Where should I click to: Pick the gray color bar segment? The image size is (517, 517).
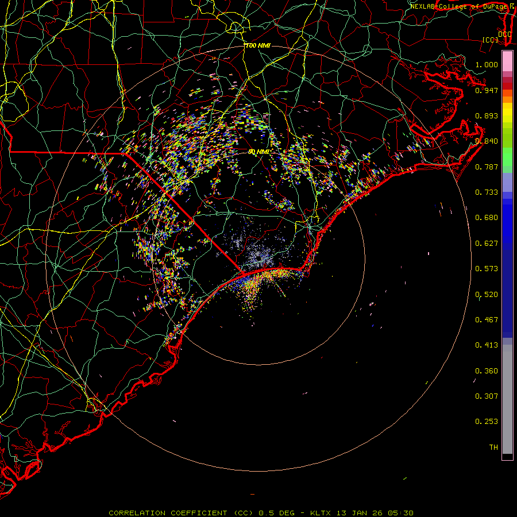507,399
